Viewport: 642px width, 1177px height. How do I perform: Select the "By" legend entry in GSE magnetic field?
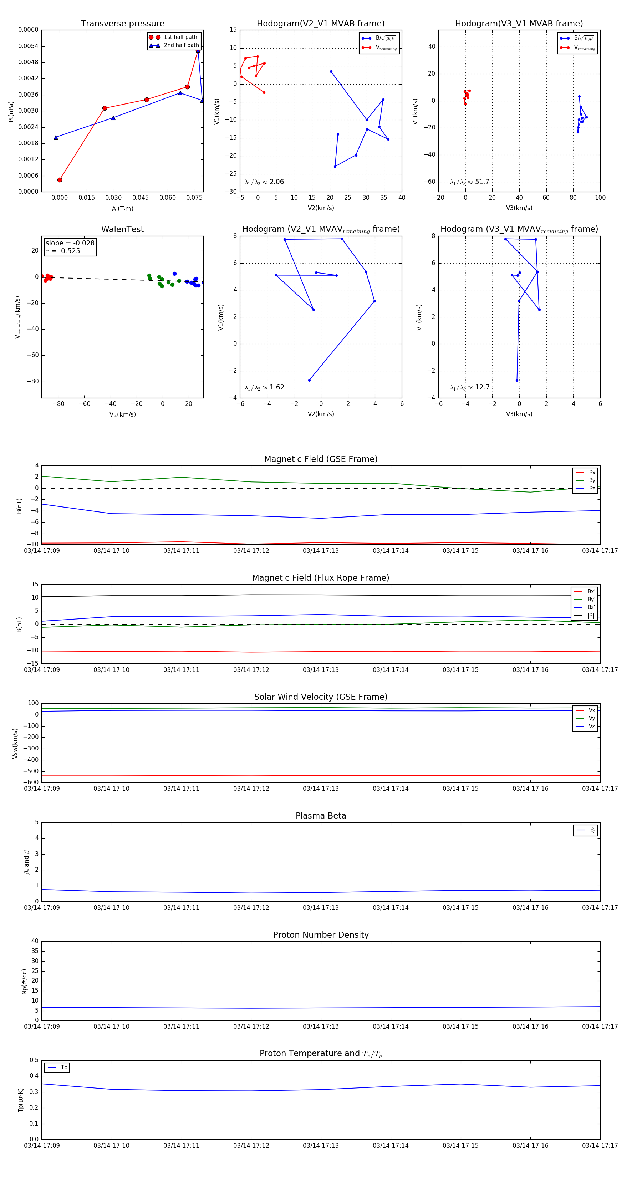click(585, 480)
